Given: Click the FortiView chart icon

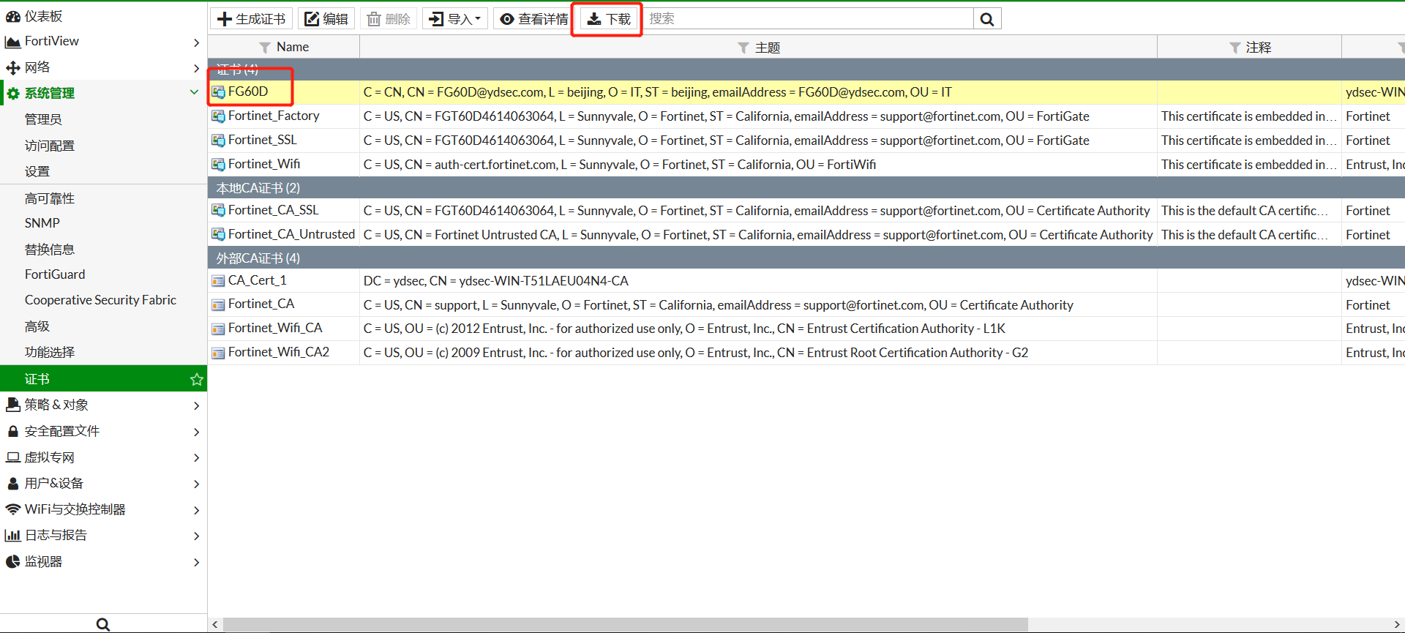Looking at the screenshot, I should point(12,42).
